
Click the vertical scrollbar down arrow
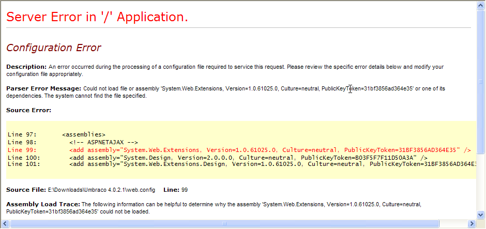point(480,215)
